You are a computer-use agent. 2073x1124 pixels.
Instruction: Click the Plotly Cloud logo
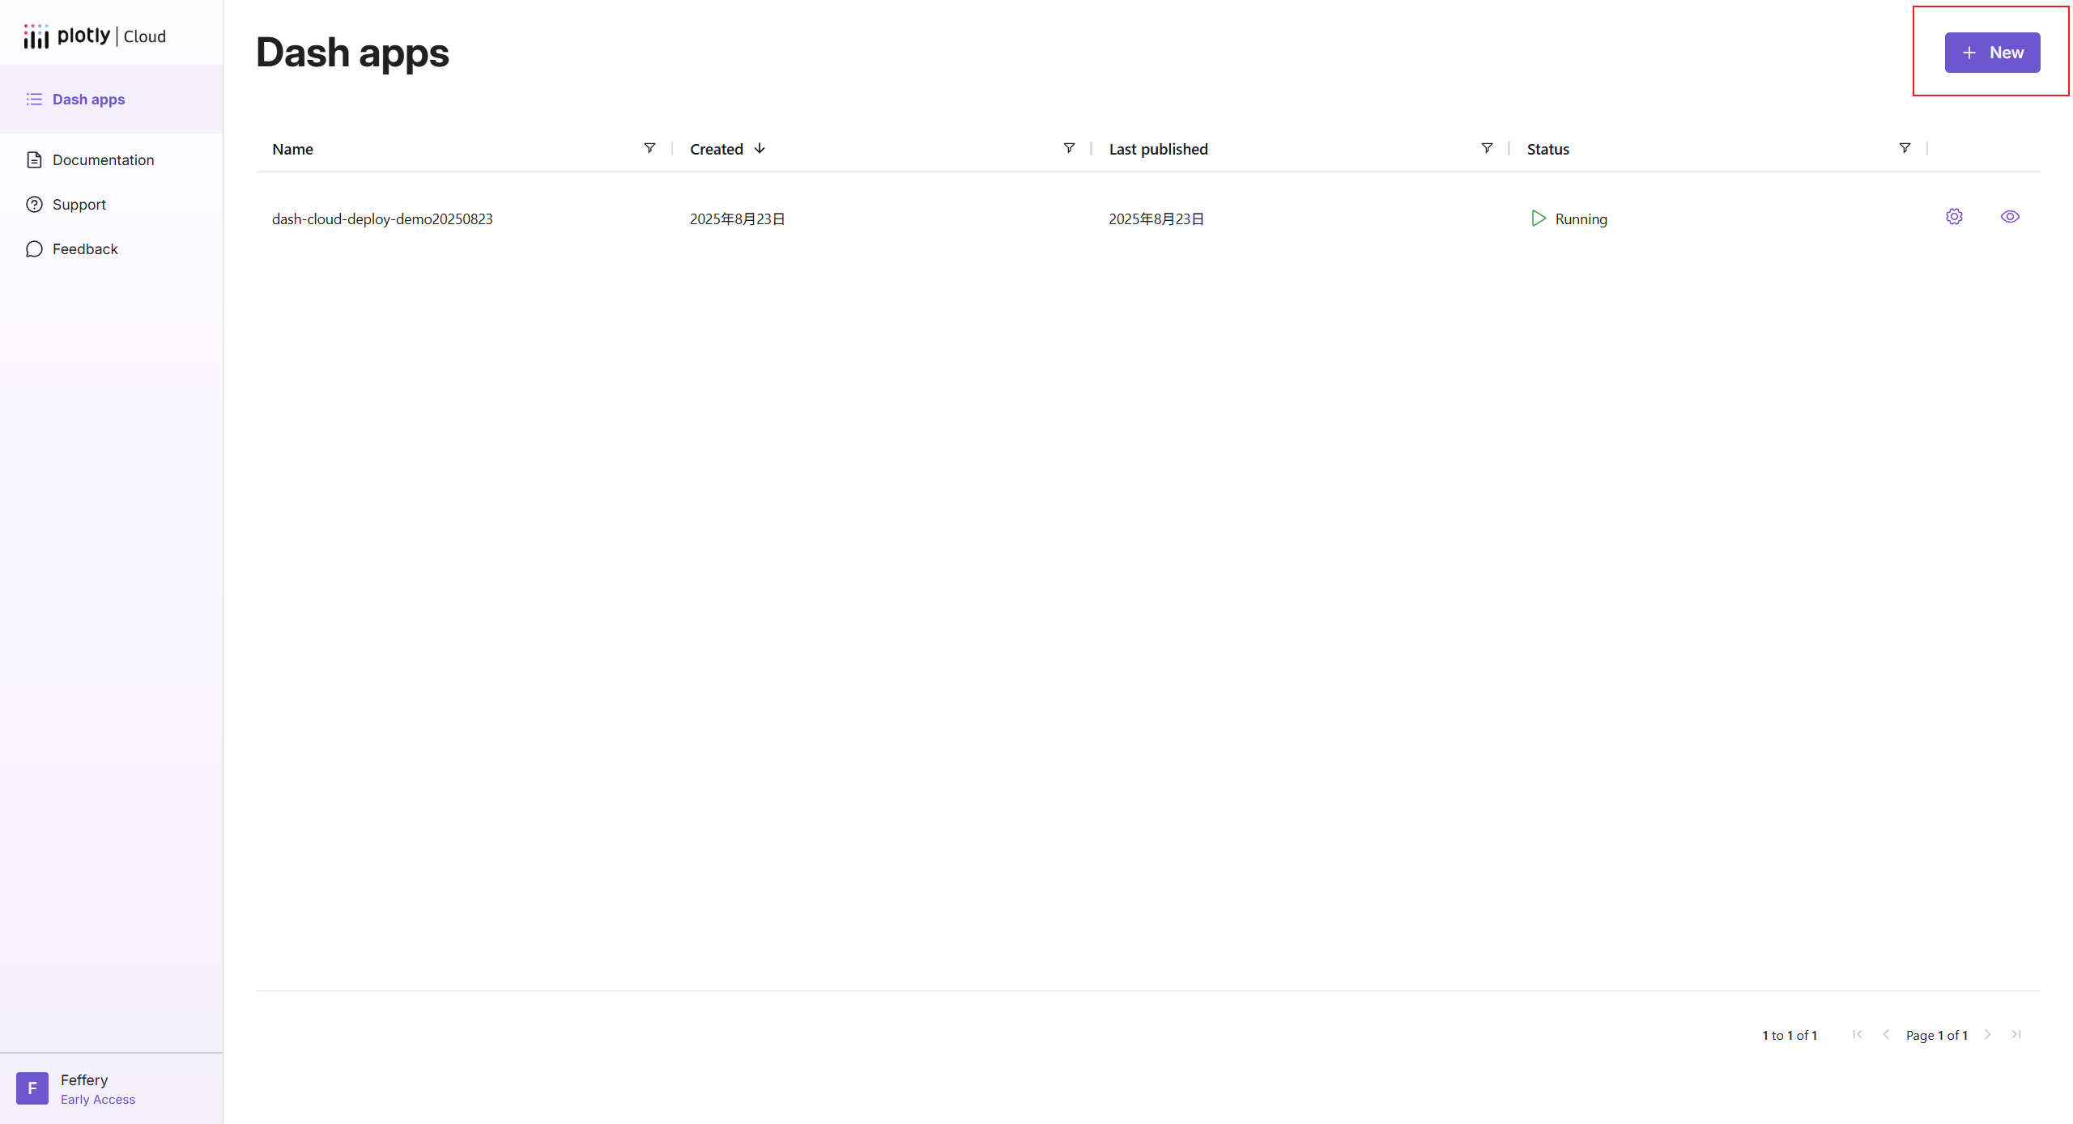95,36
